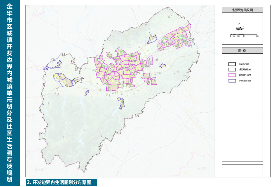Click the vertical blue title banner
The image size is (274, 187).
click(10, 93)
